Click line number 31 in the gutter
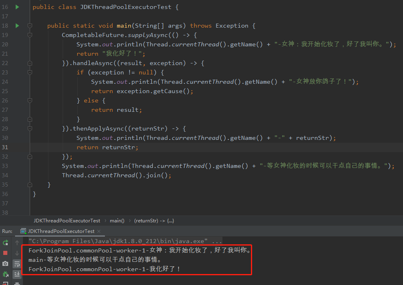 click(x=5, y=147)
